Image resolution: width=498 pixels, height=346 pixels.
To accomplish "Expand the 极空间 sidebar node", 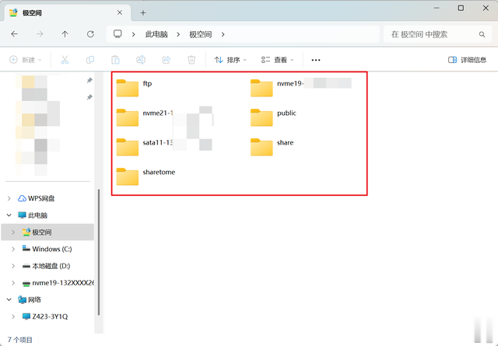I will pyautogui.click(x=13, y=232).
